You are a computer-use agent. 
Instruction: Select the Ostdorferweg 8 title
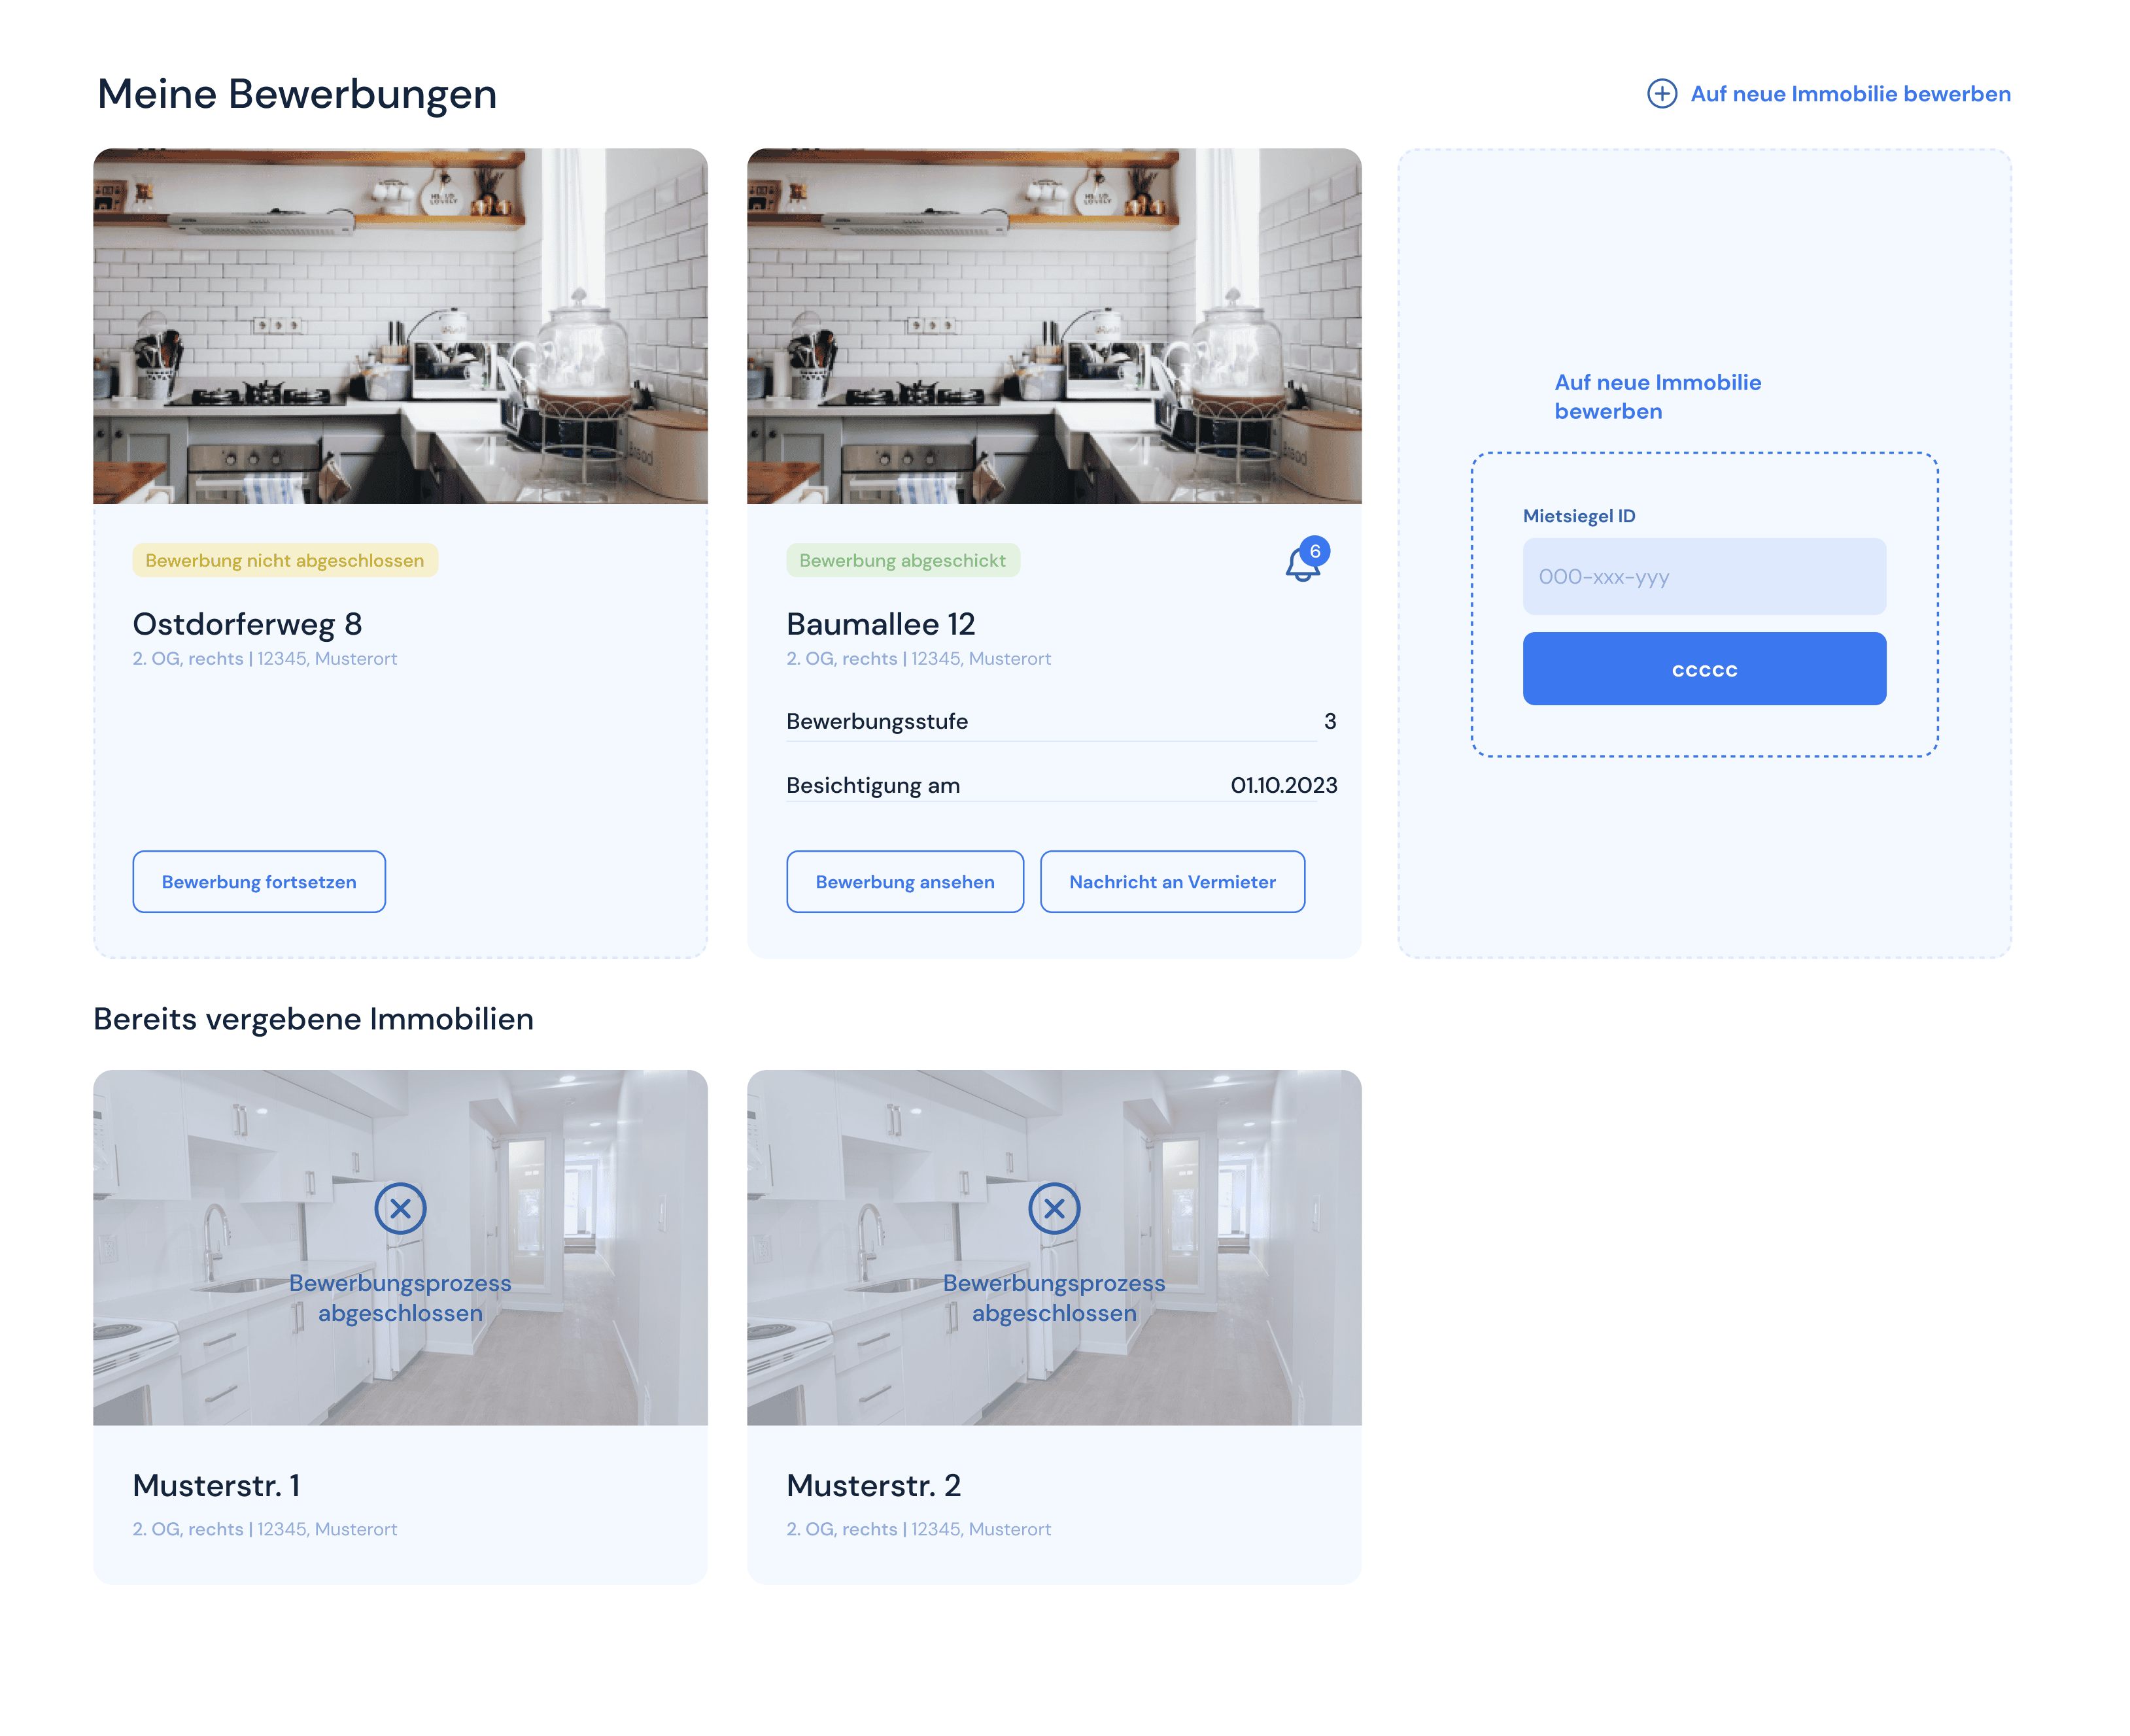point(247,624)
